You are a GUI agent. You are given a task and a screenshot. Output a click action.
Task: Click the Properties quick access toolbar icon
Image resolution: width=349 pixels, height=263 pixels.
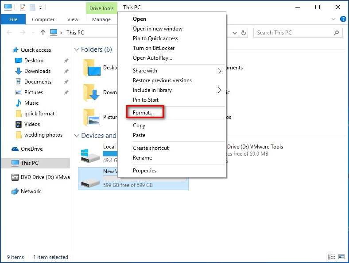[23, 8]
